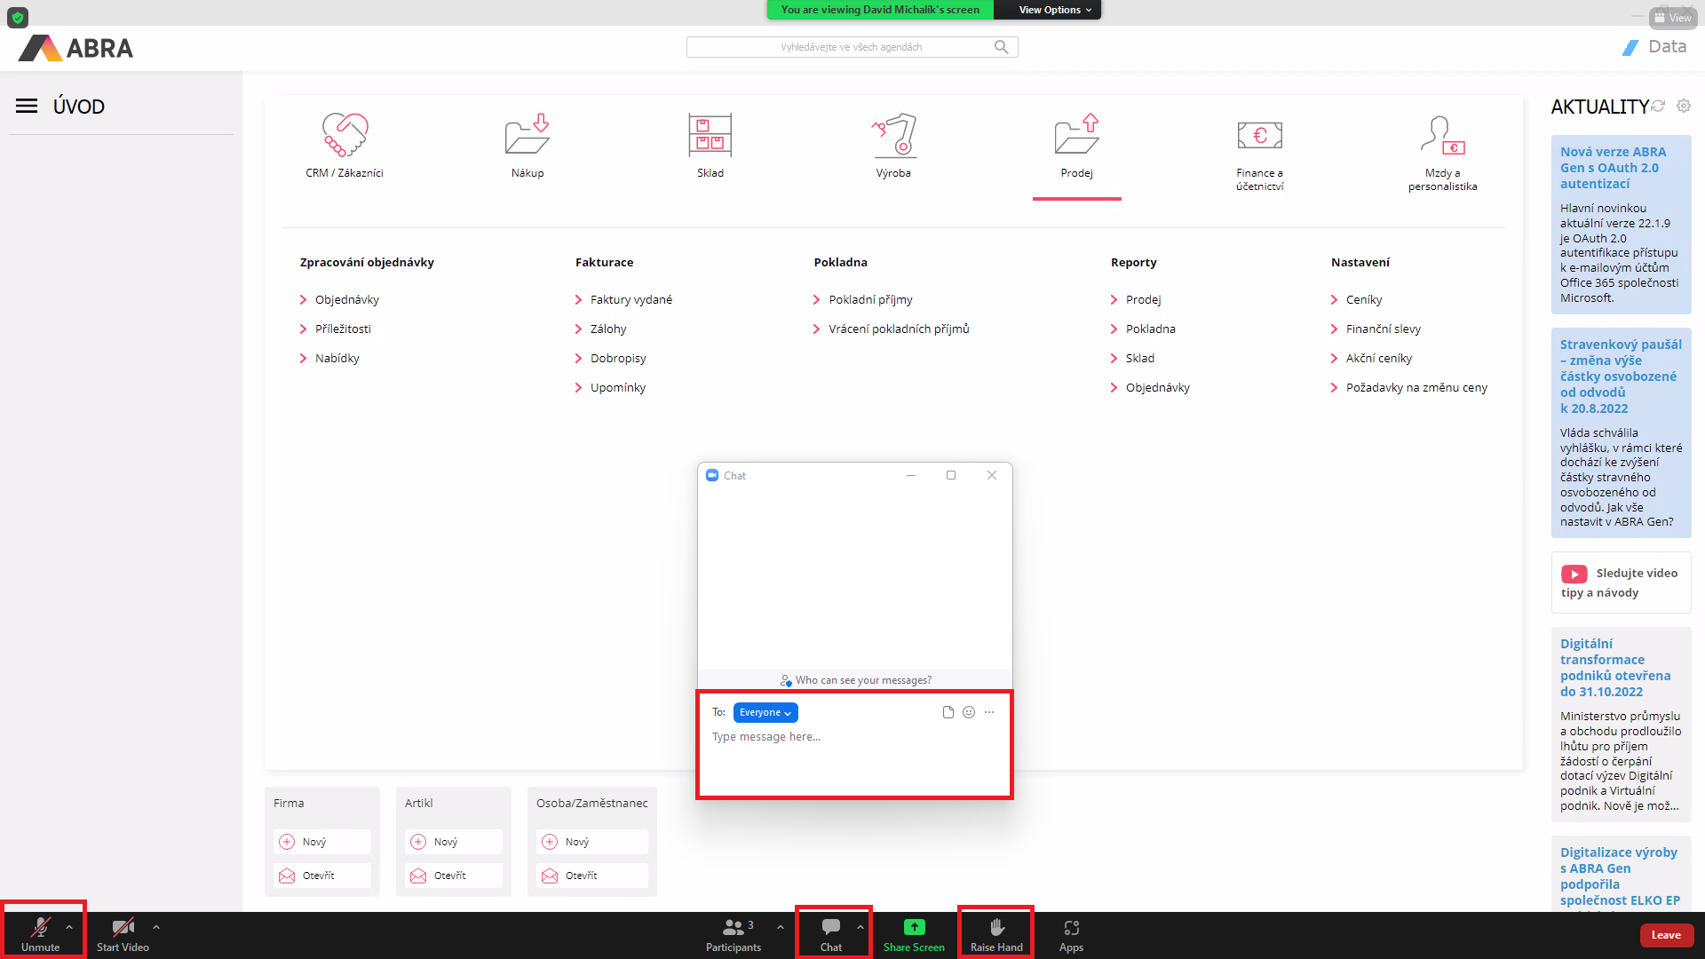Open the hamburger menu beside ÚVOD
This screenshot has height=959, width=1705.
(27, 106)
